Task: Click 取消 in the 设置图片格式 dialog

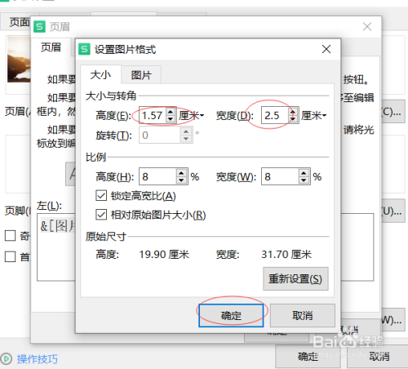Action: [303, 316]
